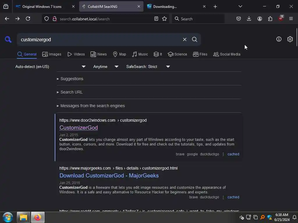298x223 pixels.
Task: Open the Firefox hamburger menu
Action: click(x=291, y=19)
